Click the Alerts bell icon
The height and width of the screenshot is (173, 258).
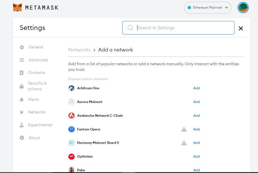22,100
